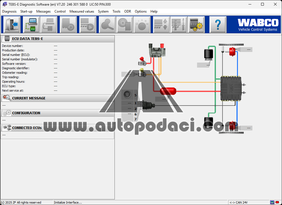
Task: Open the ODR menu
Action: pos(128,11)
